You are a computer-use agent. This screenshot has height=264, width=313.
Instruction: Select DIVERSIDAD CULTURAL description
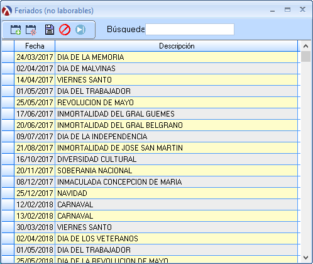coord(176,159)
